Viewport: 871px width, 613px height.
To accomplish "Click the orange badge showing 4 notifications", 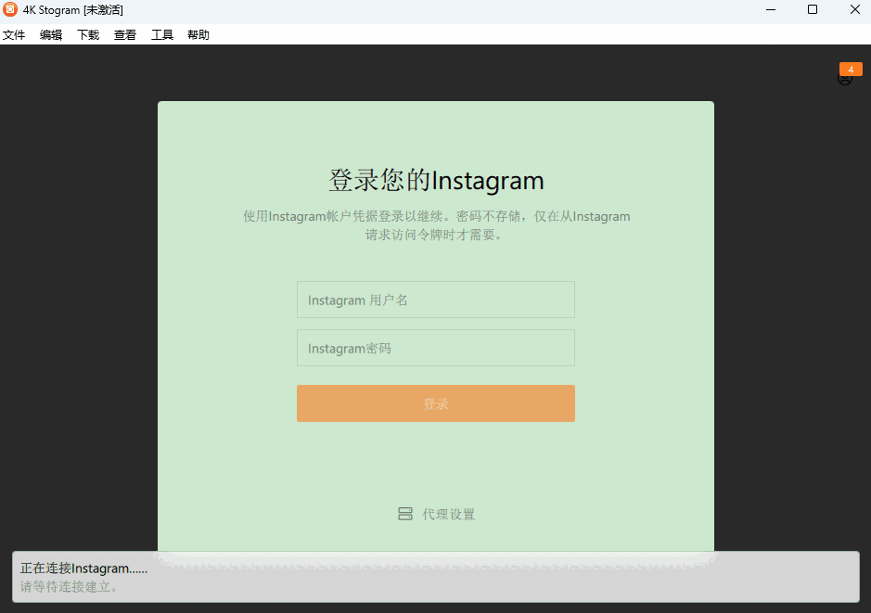I will [x=851, y=69].
